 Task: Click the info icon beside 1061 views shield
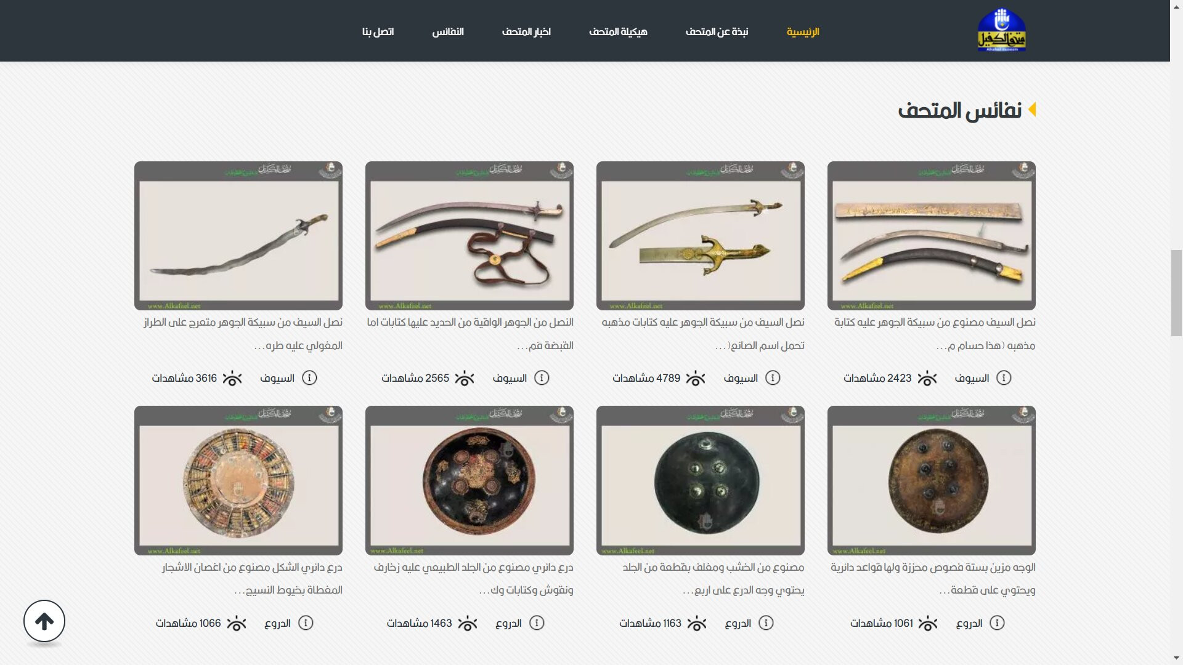click(x=997, y=623)
